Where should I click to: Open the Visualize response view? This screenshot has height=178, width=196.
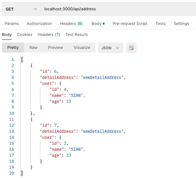point(82,48)
